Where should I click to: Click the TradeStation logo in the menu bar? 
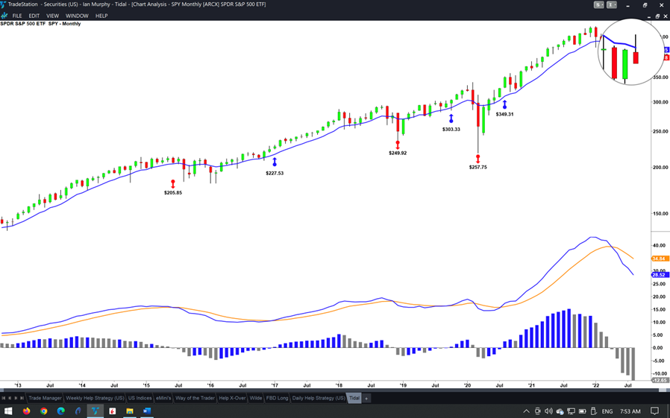(4, 16)
